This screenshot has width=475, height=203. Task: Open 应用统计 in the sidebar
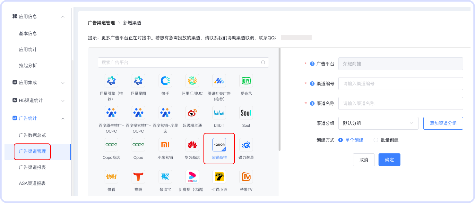click(28, 49)
